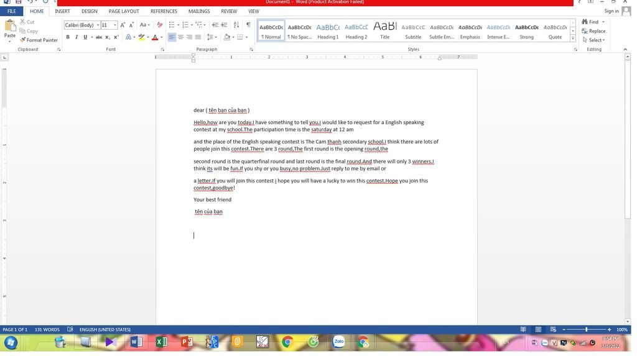Click the Paste clipboard icon
Screen dimensions: 637x356
click(10, 27)
